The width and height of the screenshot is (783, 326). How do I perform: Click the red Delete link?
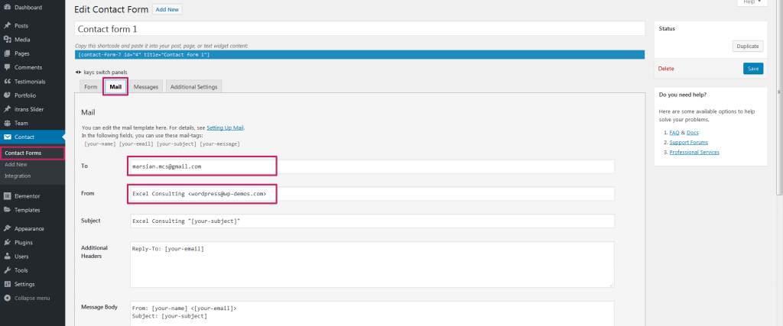click(666, 69)
